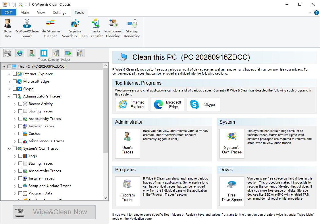Open the Skype button under Top Internet Programs
This screenshot has height=224, width=320.
(x=203, y=105)
